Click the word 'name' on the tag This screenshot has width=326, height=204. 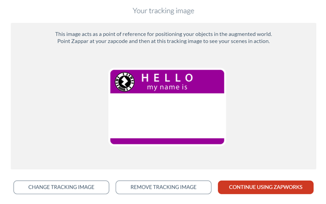pos(169,87)
